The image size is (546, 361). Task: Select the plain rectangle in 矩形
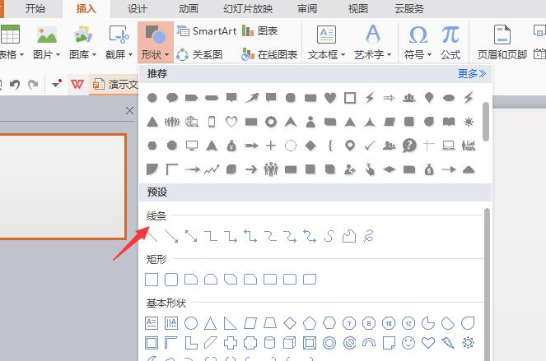[152, 280]
